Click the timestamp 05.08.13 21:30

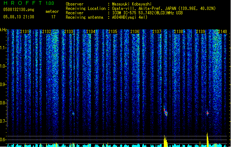point(19,17)
